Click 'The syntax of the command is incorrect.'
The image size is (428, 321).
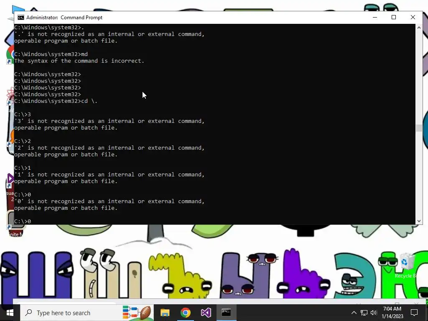(79, 61)
